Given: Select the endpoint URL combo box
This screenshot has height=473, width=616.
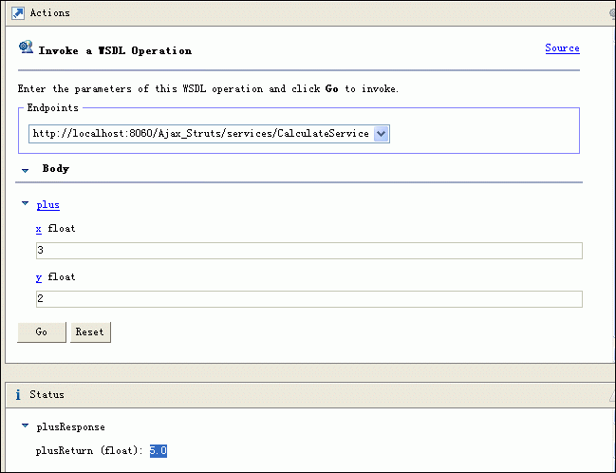Looking at the screenshot, I should 209,134.
